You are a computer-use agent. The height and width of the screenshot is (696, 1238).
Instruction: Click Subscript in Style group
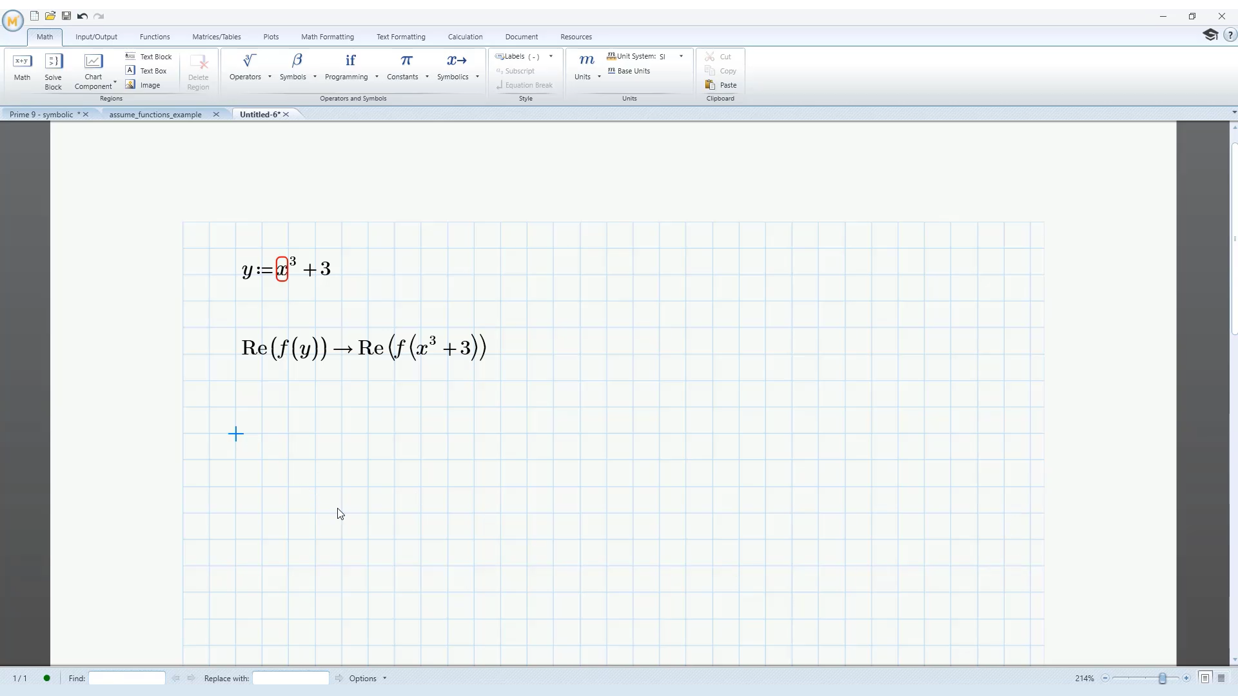(x=515, y=71)
